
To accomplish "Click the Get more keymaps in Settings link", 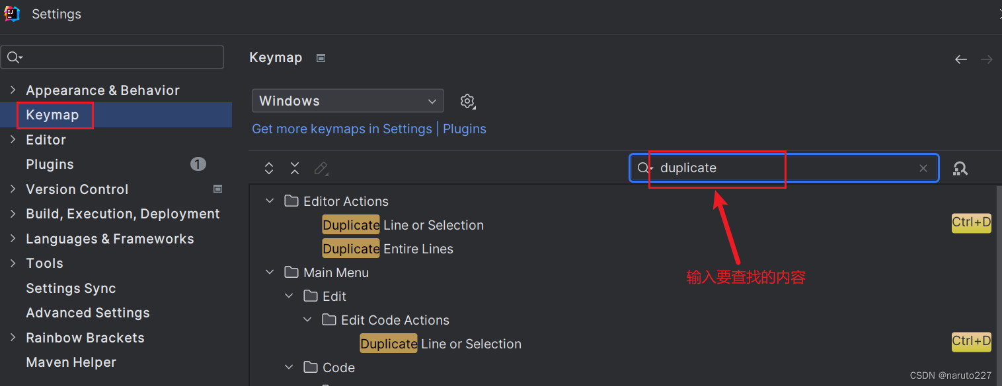I will [342, 129].
